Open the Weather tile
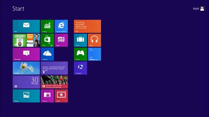This screenshot has height=117, width=209. [x=94, y=54]
